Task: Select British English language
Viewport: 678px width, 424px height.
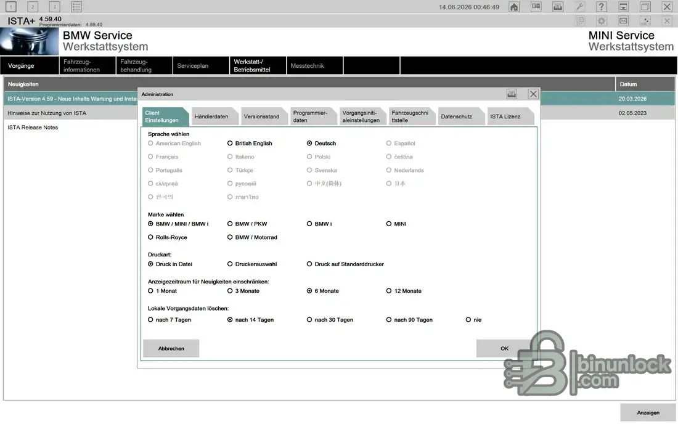Action: click(250, 143)
